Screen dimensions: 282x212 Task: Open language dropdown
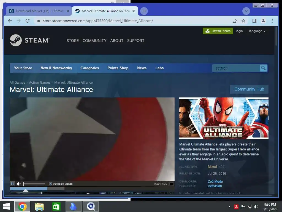(257, 31)
